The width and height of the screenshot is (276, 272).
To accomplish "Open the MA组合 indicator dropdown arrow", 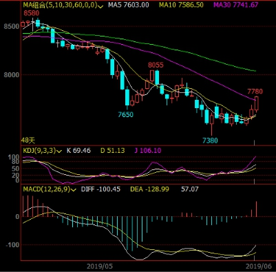I will coord(100,6).
